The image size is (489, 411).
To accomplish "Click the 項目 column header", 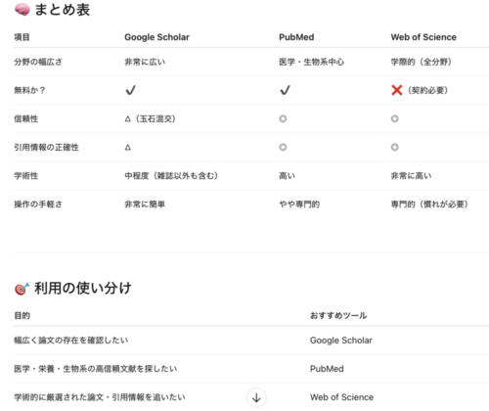I will (x=22, y=37).
